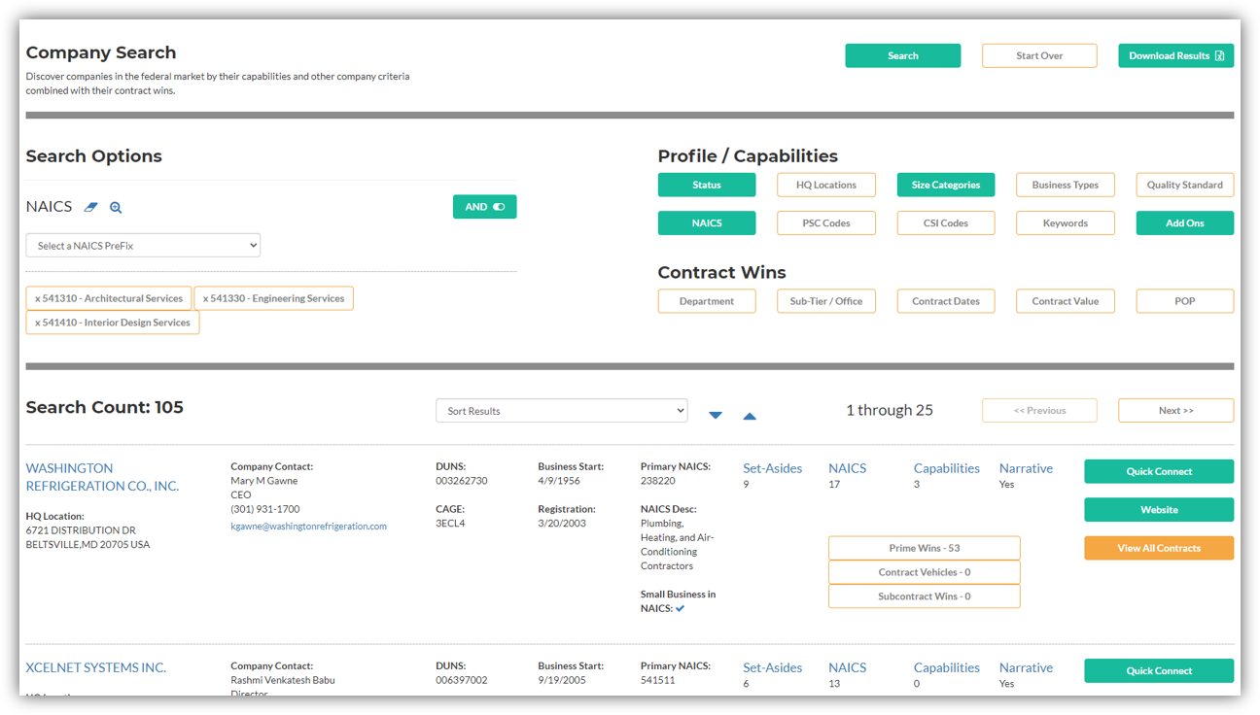Select the Business Types filter
This screenshot has width=1260, height=715.
point(1066,185)
